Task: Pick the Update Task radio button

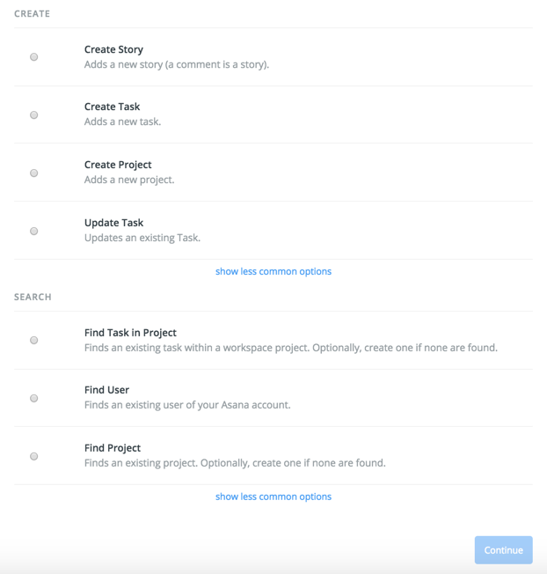Action: (x=34, y=232)
